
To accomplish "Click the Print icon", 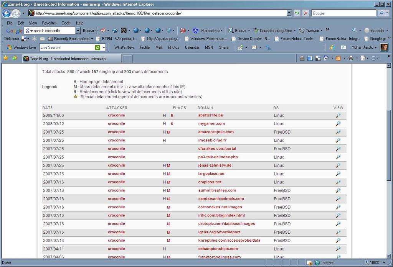I will click(351, 58).
